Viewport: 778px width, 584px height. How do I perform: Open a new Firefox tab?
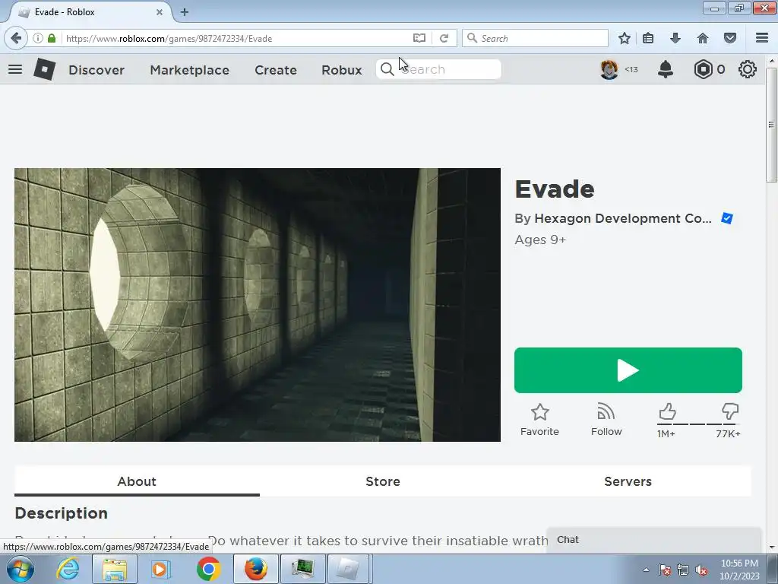click(185, 12)
